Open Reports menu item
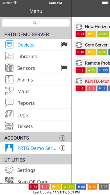The image size is (110, 195). pyautogui.click(x=36, y=103)
